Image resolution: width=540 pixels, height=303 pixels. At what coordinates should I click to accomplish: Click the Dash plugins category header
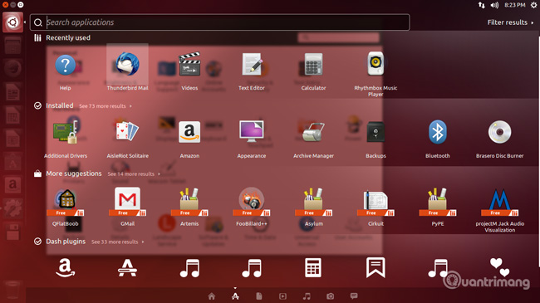(66, 242)
